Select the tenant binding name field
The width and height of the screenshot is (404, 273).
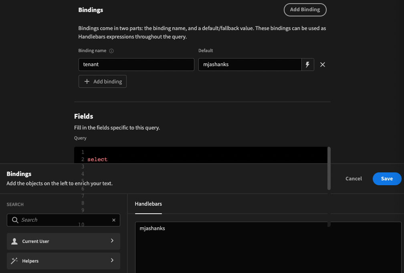tap(136, 65)
